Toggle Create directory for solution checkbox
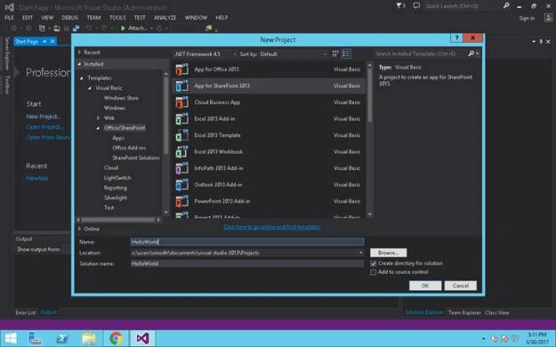This screenshot has width=556, height=347. coord(373,263)
